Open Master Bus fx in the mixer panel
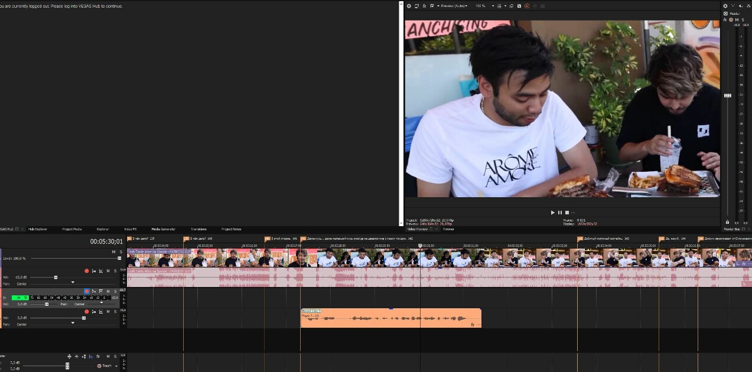This screenshot has height=372, width=752. click(725, 19)
